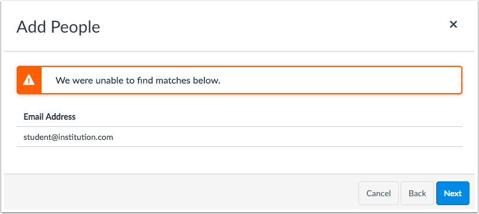The width and height of the screenshot is (479, 214).
Task: Select the student@institution.com email row
Action: click(x=239, y=137)
